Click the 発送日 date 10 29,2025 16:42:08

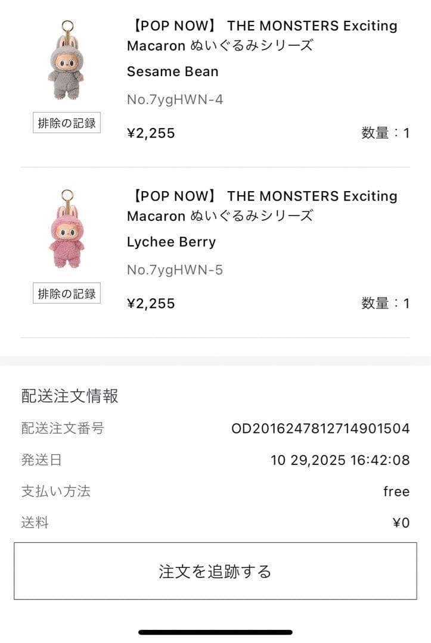340,460
